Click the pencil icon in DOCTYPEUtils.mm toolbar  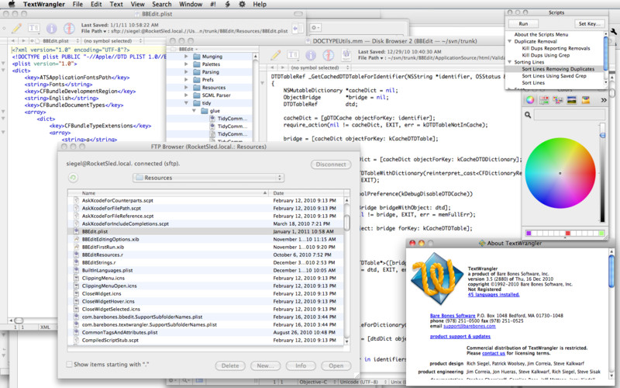(276, 55)
